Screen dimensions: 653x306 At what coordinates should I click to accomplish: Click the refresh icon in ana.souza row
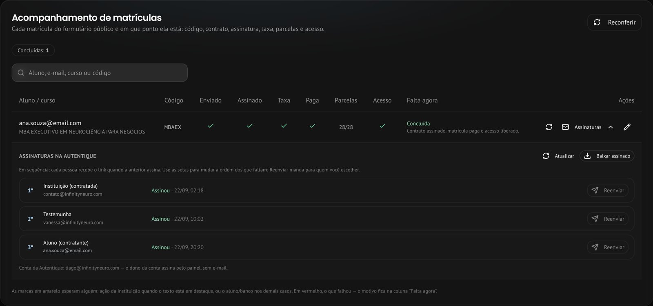point(549,127)
